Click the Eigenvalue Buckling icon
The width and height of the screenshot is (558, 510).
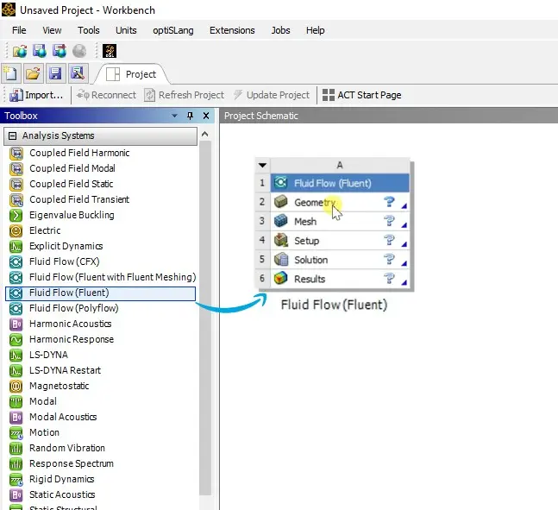tap(16, 215)
